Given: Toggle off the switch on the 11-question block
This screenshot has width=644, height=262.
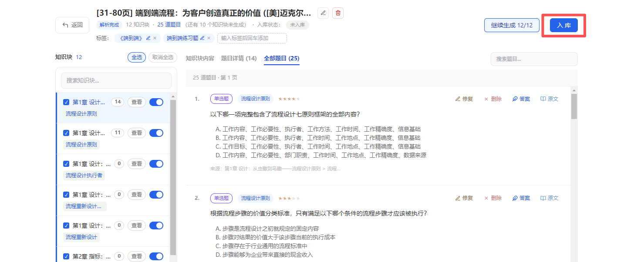Looking at the screenshot, I should coord(156,133).
